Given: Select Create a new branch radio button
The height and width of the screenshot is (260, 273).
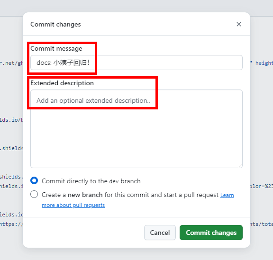Looking at the screenshot, I should click(34, 194).
